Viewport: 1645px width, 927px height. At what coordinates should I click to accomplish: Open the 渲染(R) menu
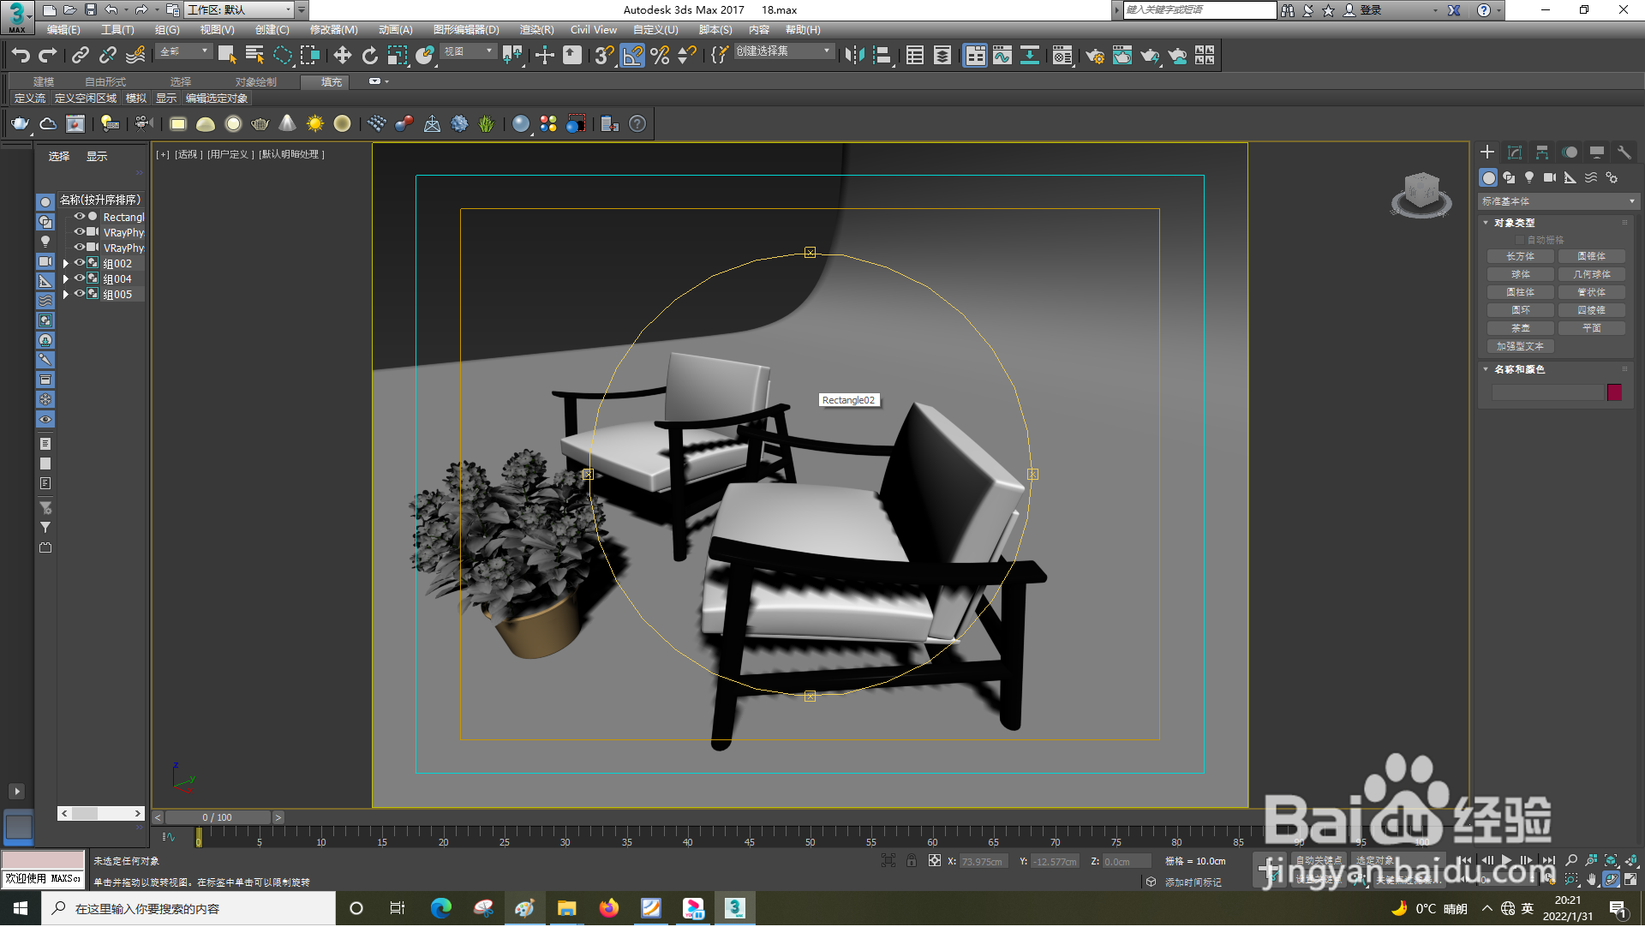(536, 30)
